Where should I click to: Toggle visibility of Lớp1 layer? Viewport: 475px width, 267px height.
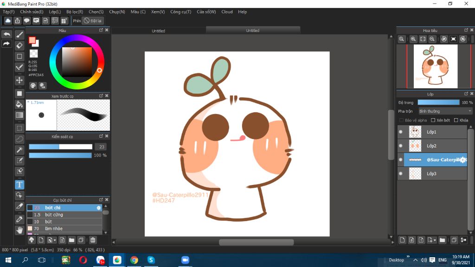click(x=401, y=132)
